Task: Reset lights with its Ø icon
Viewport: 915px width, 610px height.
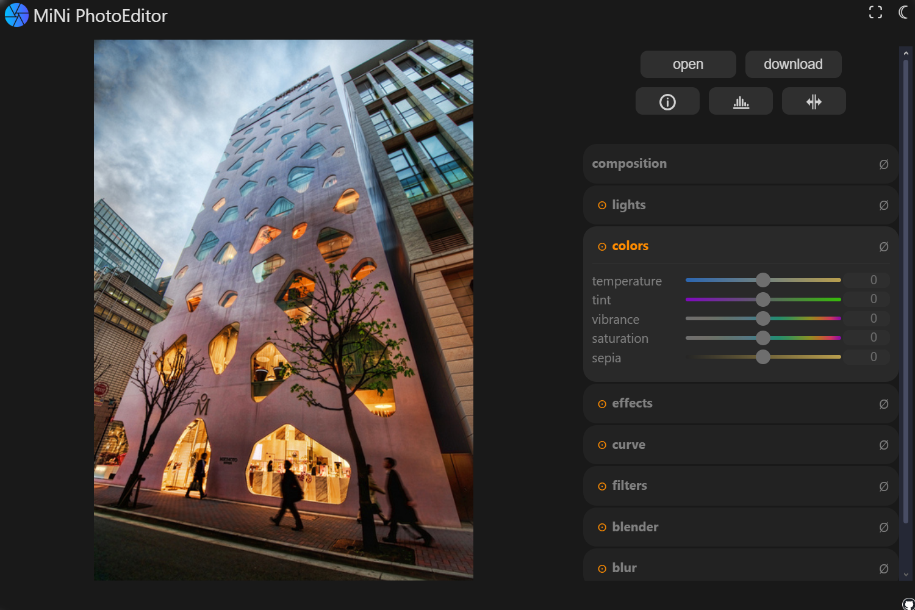Action: (x=883, y=206)
